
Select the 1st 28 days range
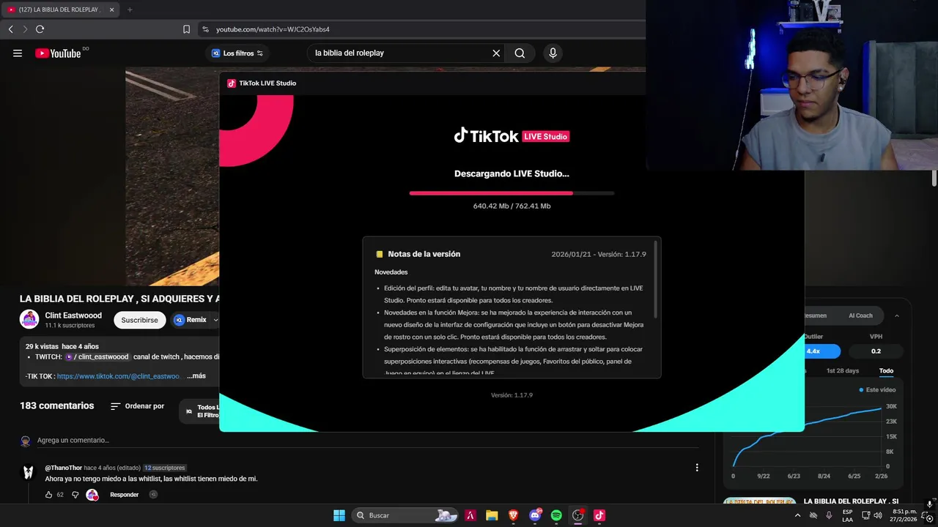[843, 371]
